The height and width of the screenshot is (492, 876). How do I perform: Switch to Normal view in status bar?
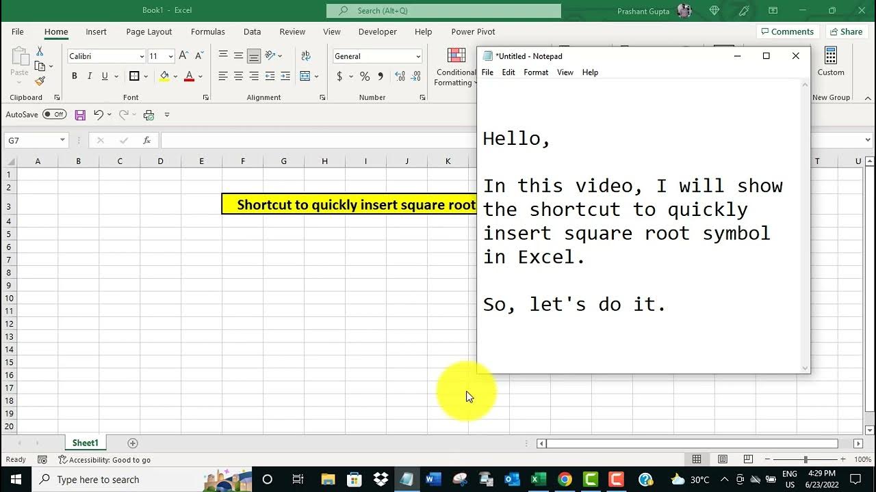697,459
